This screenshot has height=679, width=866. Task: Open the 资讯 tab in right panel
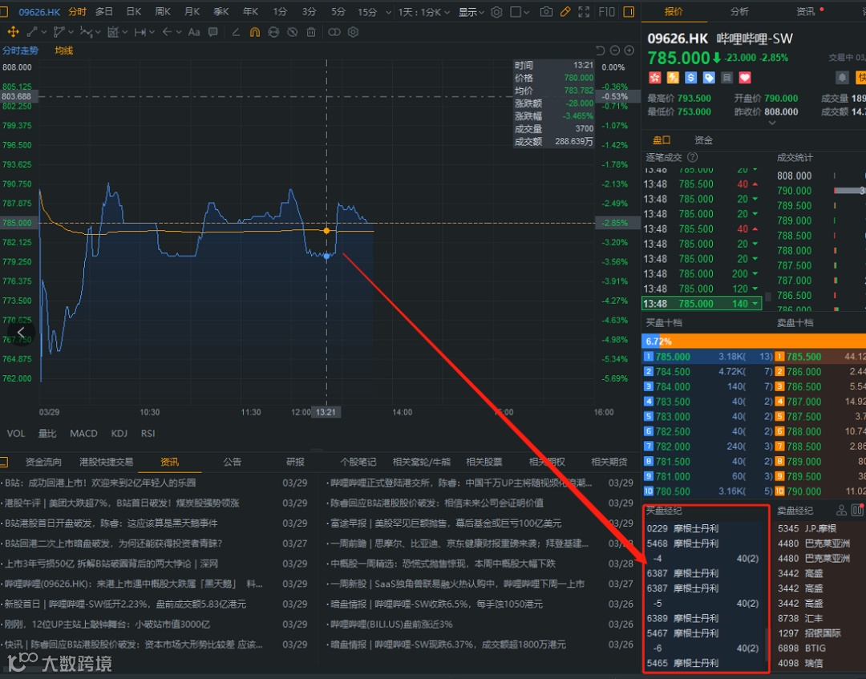(806, 11)
